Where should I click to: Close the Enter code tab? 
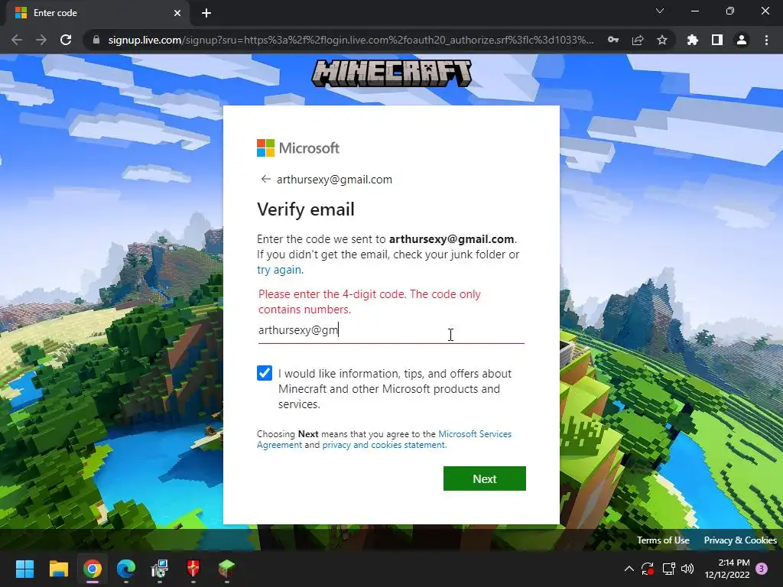[177, 13]
